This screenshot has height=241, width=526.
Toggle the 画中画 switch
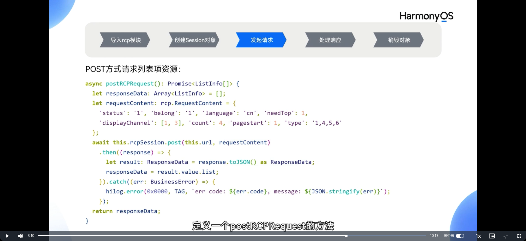[x=460, y=236]
